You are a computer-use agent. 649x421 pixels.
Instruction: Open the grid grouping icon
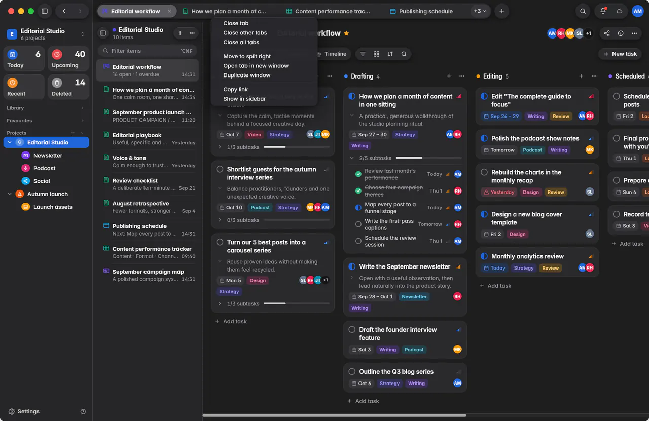coord(376,54)
